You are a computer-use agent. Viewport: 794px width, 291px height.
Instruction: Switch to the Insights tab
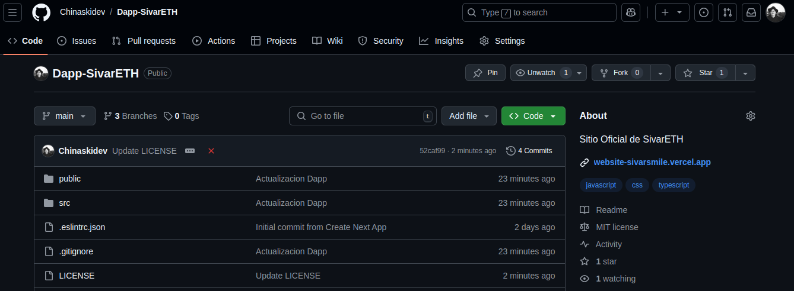(x=441, y=41)
